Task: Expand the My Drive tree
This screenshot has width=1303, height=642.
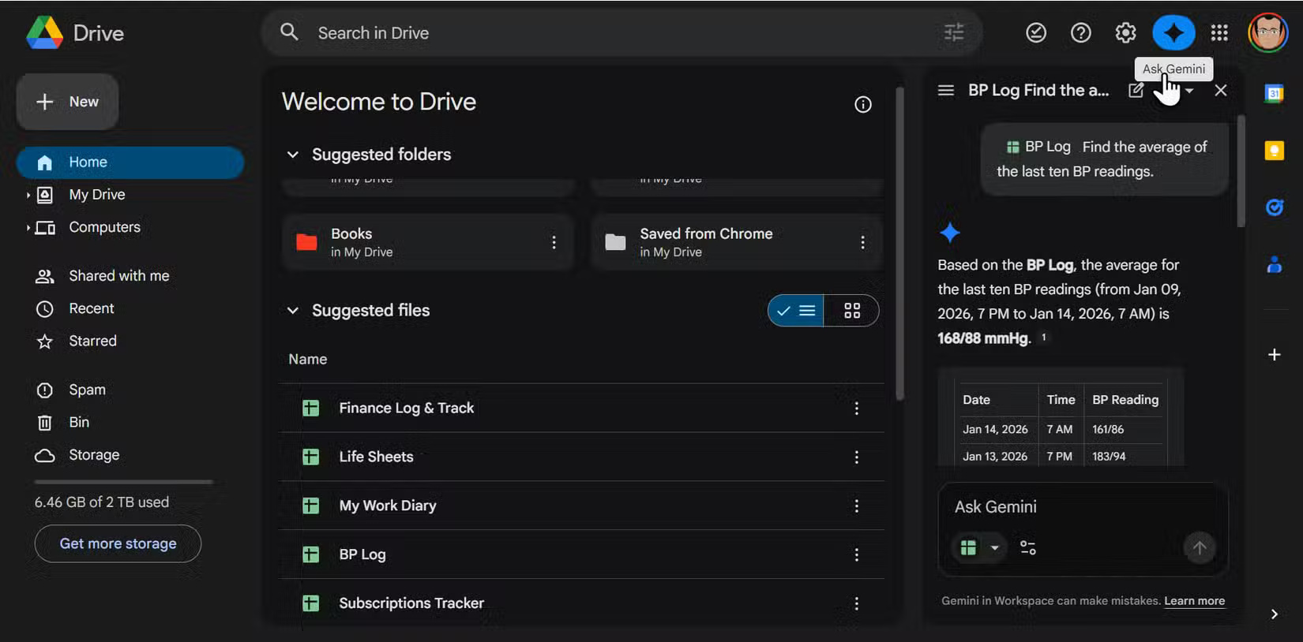Action: [x=28, y=195]
